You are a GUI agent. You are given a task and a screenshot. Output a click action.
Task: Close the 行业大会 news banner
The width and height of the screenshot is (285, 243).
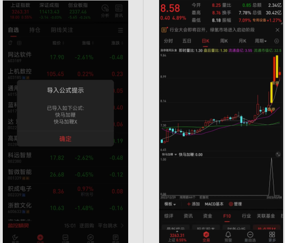[277, 30]
